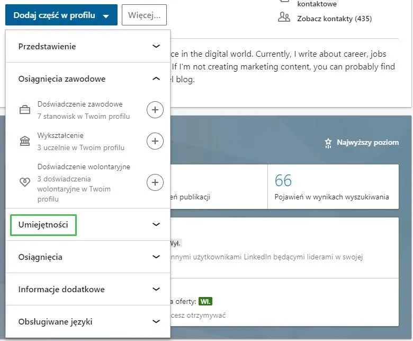Click the briefcase icon for Doświadczenie zawodowe
This screenshot has height=341, width=413.
click(x=25, y=110)
